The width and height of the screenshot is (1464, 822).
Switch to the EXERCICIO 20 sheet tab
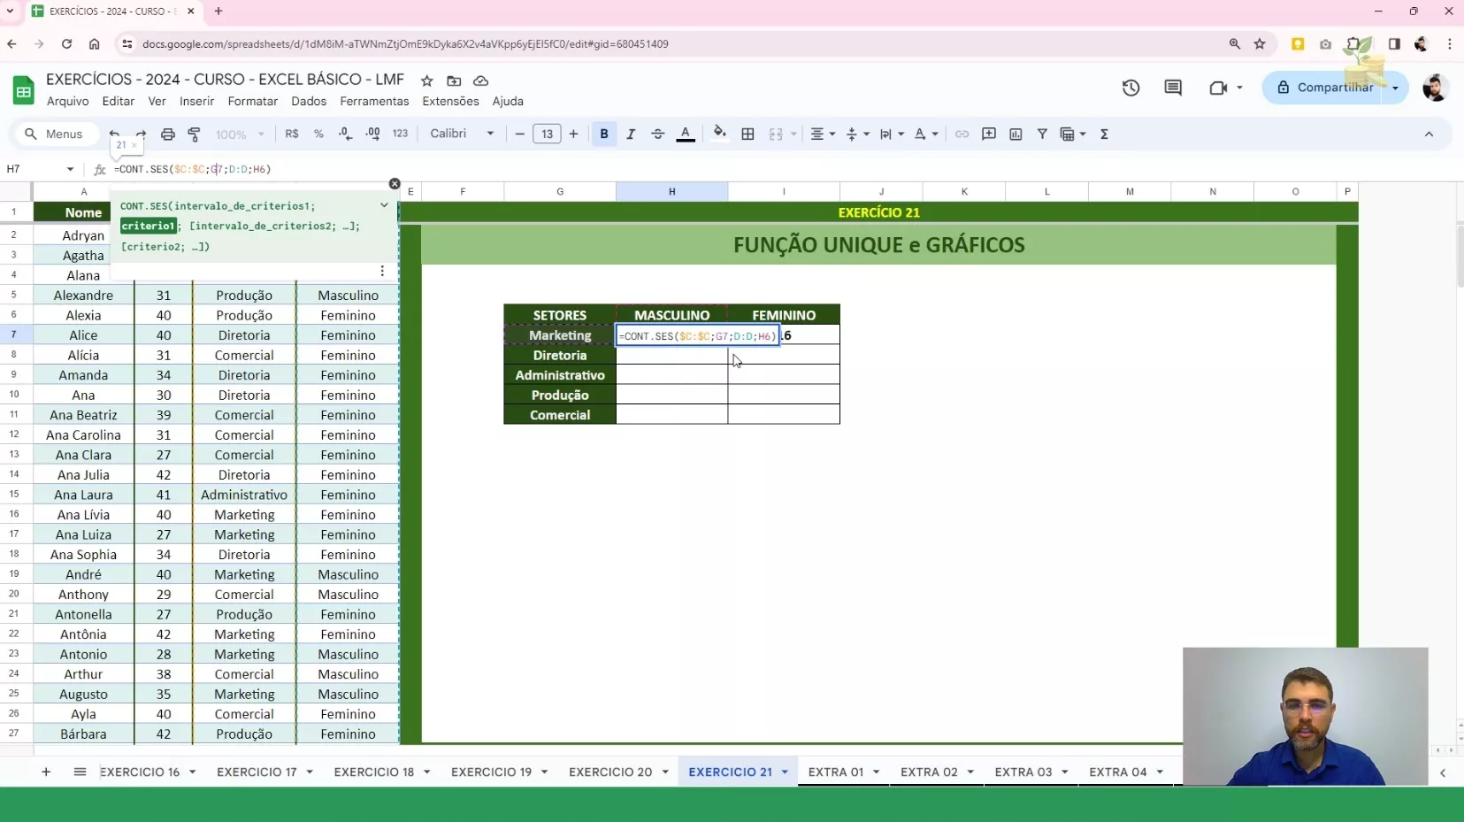[610, 772]
